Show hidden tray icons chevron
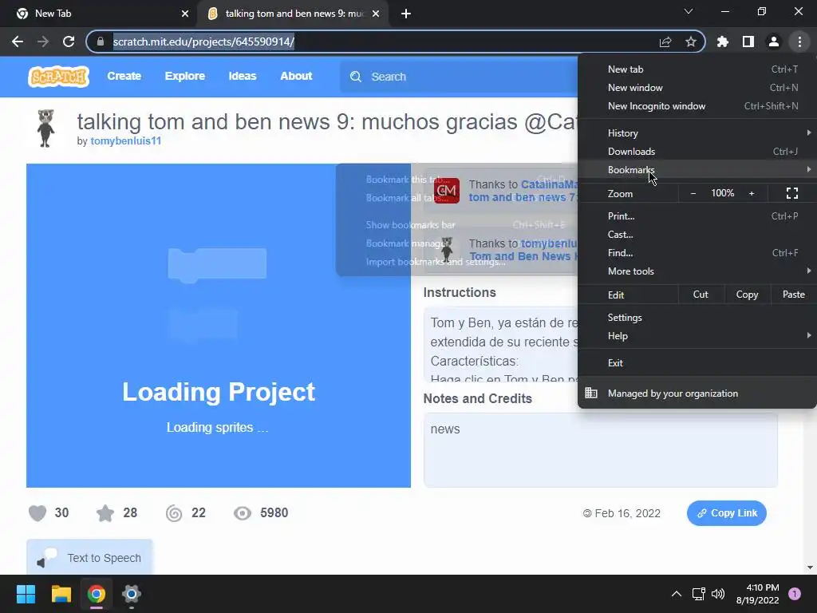The image size is (817, 613). pos(677,594)
